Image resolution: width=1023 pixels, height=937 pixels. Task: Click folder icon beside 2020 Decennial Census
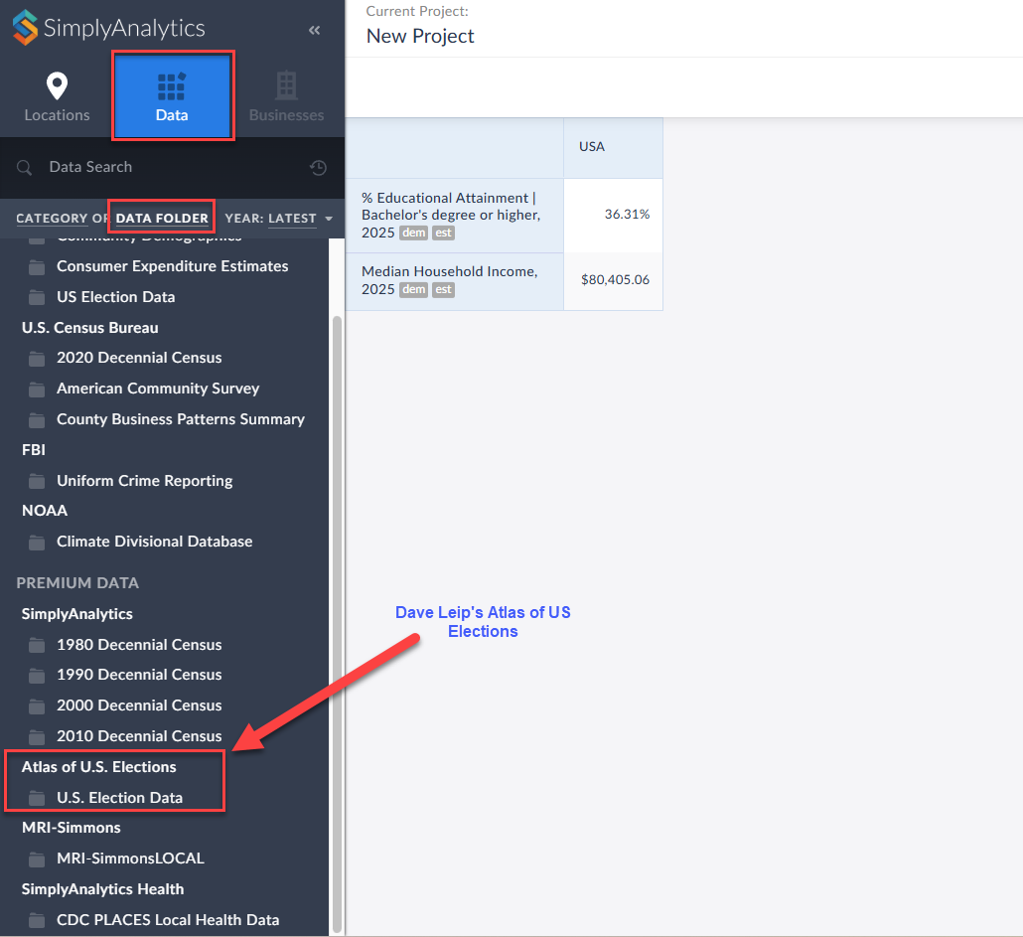pos(37,358)
